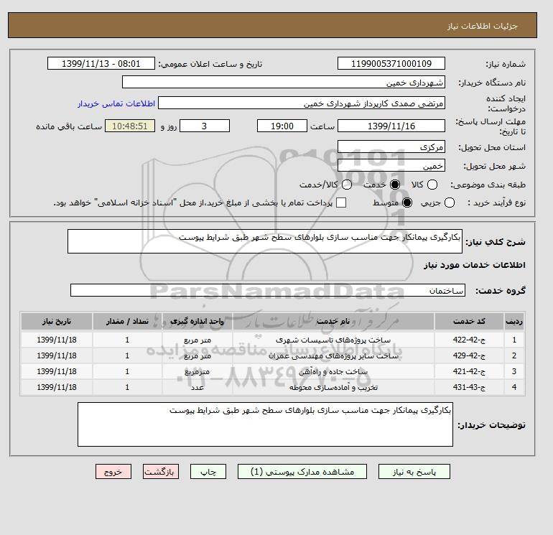This screenshot has width=553, height=535.
Task: Click the کد خدمت column header
Action: [x=469, y=321]
